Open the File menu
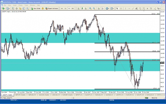The height and width of the screenshot is (104, 166). (x=5, y=5)
